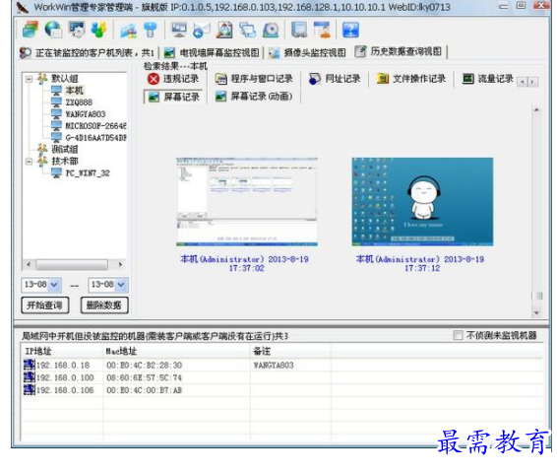The height and width of the screenshot is (473, 557).
Task: Select the 屏幕记录(动画) tab
Action: (x=254, y=97)
